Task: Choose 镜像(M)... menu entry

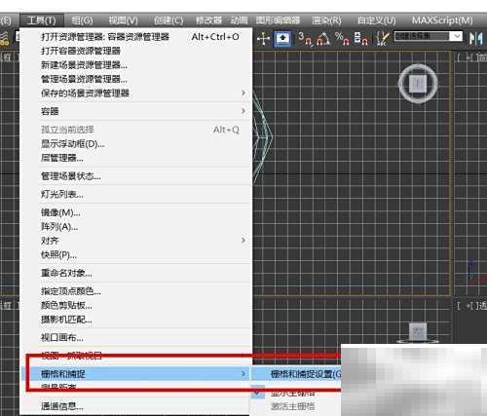Action: (136, 212)
